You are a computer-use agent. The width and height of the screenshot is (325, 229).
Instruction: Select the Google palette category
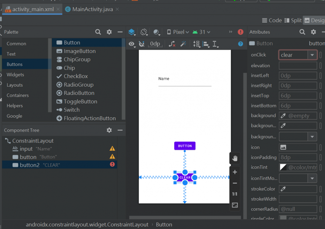14,116
